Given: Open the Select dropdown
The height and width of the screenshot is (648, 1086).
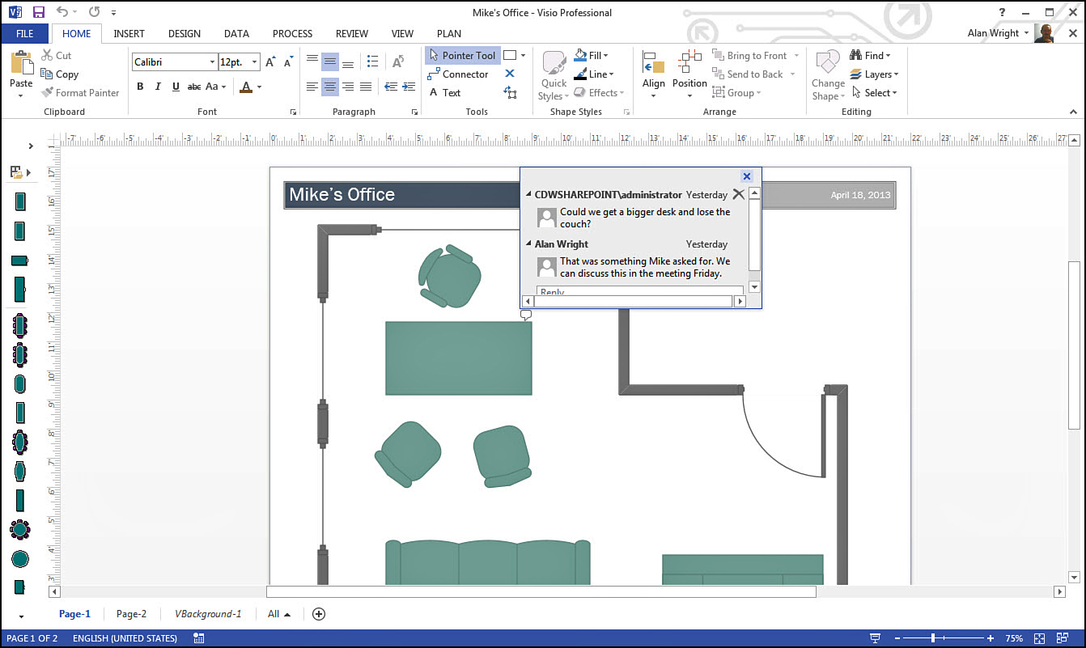Looking at the screenshot, I should (874, 93).
